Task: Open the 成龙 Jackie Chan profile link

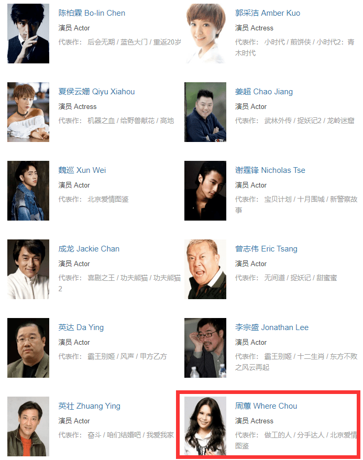Action: 89,249
